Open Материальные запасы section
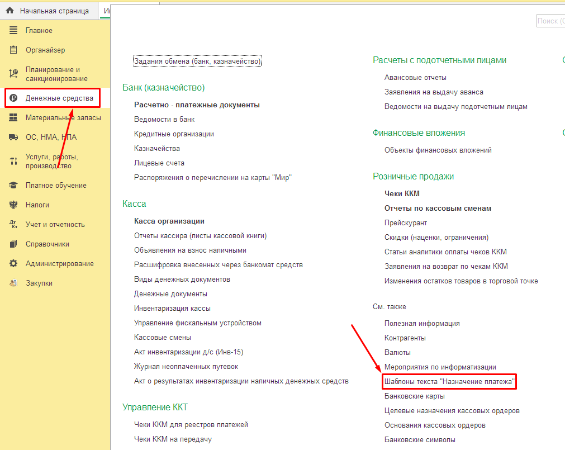This screenshot has width=565, height=450. pyautogui.click(x=63, y=118)
